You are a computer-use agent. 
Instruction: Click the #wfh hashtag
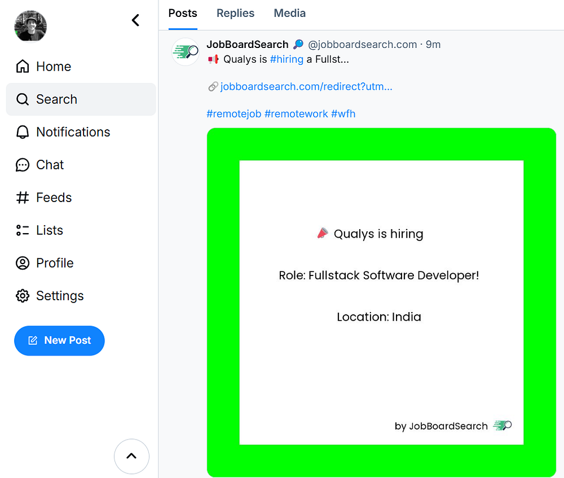[x=343, y=113]
